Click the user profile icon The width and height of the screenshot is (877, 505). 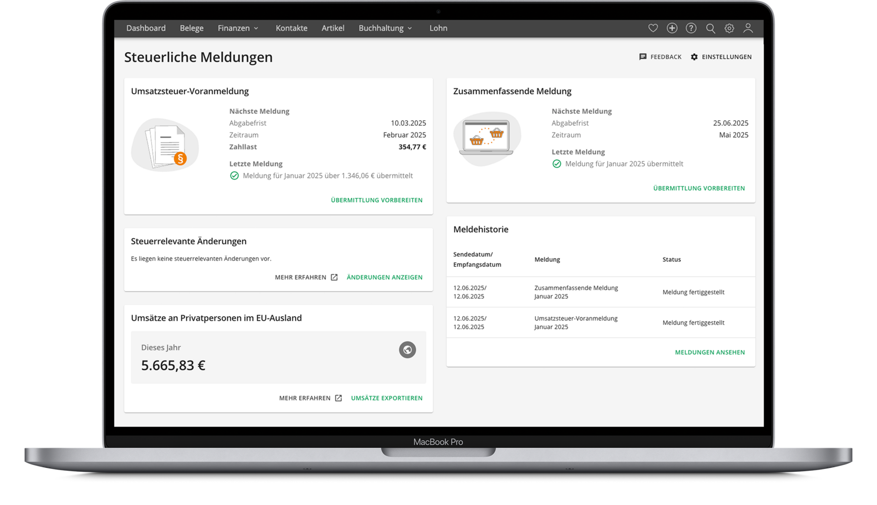click(x=748, y=28)
